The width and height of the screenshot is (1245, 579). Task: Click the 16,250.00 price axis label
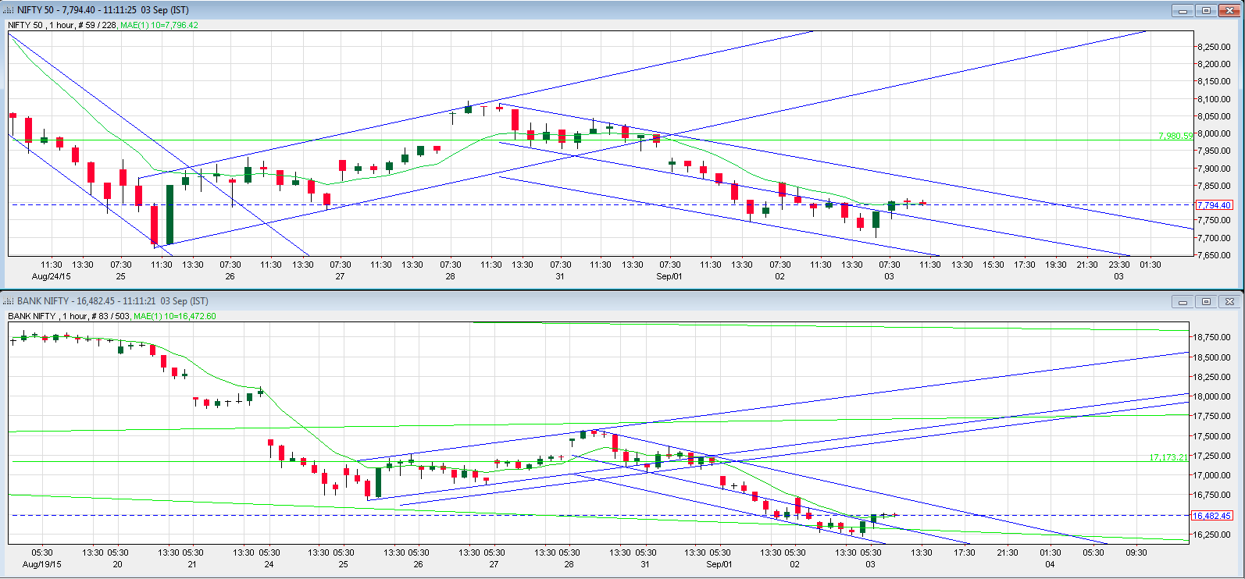point(1211,535)
